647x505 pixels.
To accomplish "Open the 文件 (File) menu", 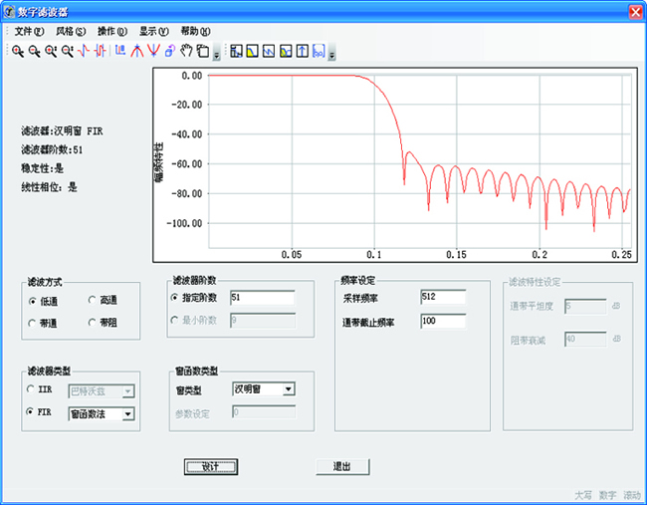I will click(29, 31).
